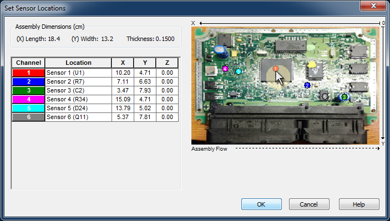Click magenta sensor marker 4 on the board

(225, 69)
